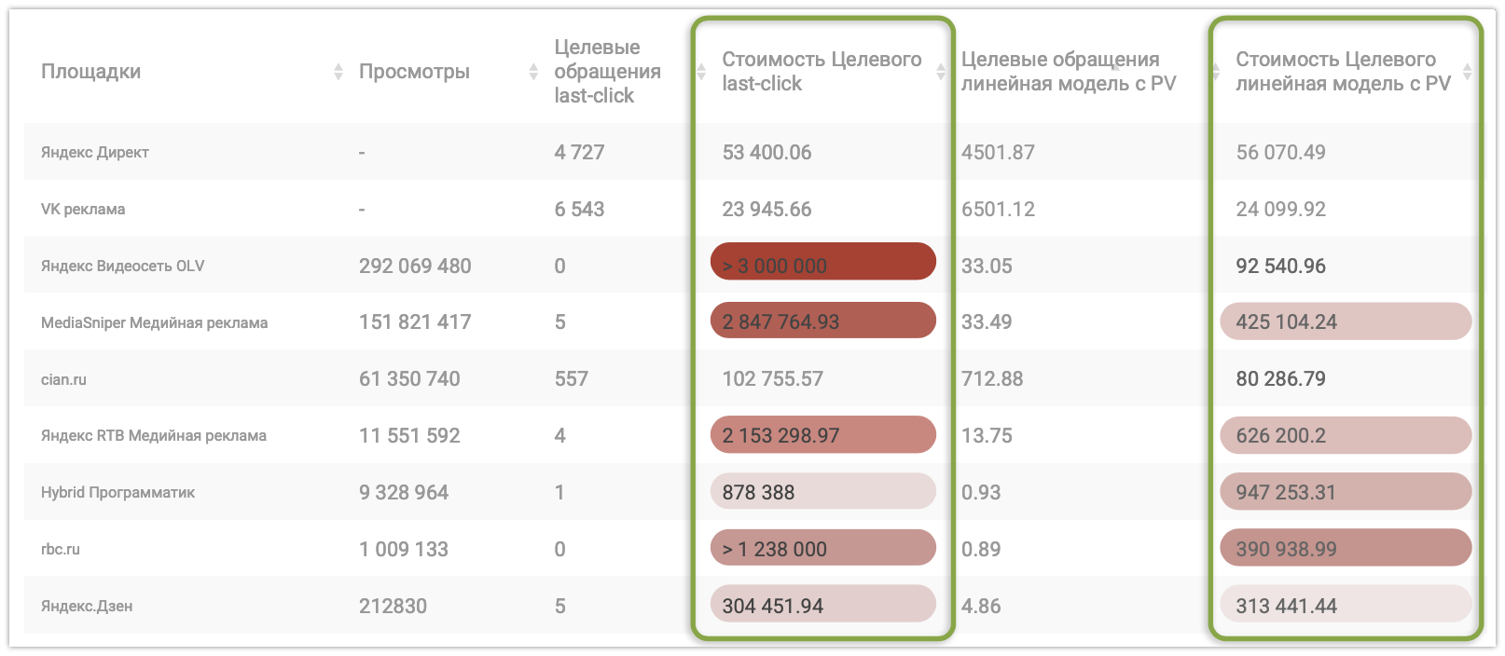Click the sort arrows beside Площадки header
This screenshot has width=1505, height=656.
[338, 72]
